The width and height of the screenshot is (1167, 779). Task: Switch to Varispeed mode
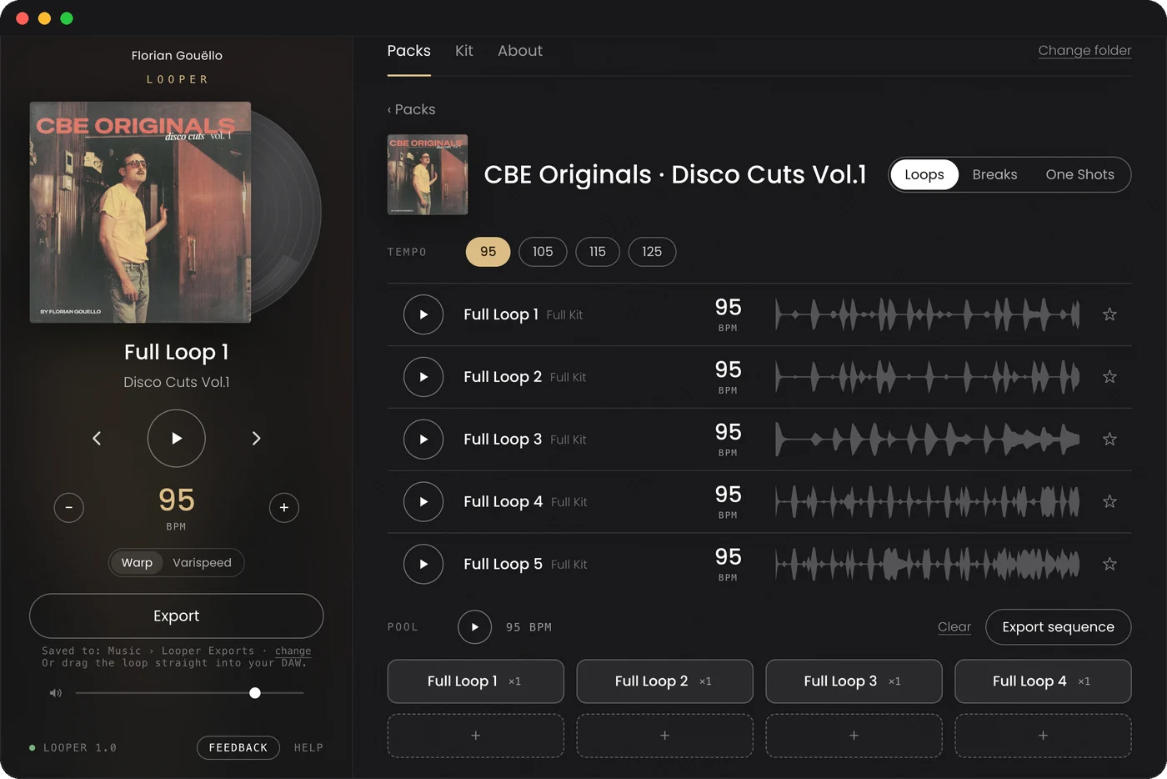[x=202, y=563]
